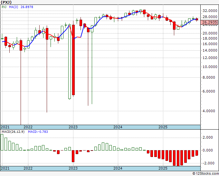219x176 pixels.
Task: Click the 10.0000 price axis label
Action: coord(210,67)
